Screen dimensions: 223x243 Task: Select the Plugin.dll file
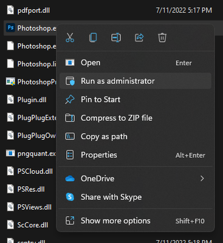point(32,100)
